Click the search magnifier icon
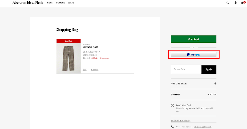247x129 pixels. pos(228,3)
